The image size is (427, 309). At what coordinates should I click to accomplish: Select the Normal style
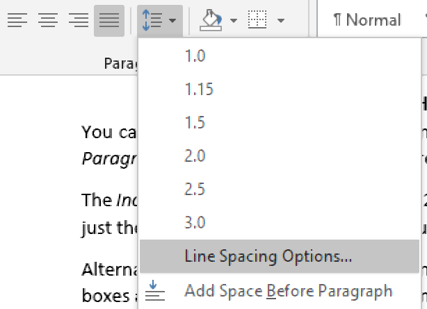pos(367,20)
